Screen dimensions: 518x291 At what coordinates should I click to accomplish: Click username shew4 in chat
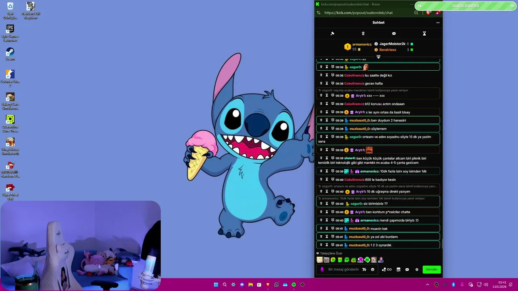pyautogui.click(x=350, y=158)
